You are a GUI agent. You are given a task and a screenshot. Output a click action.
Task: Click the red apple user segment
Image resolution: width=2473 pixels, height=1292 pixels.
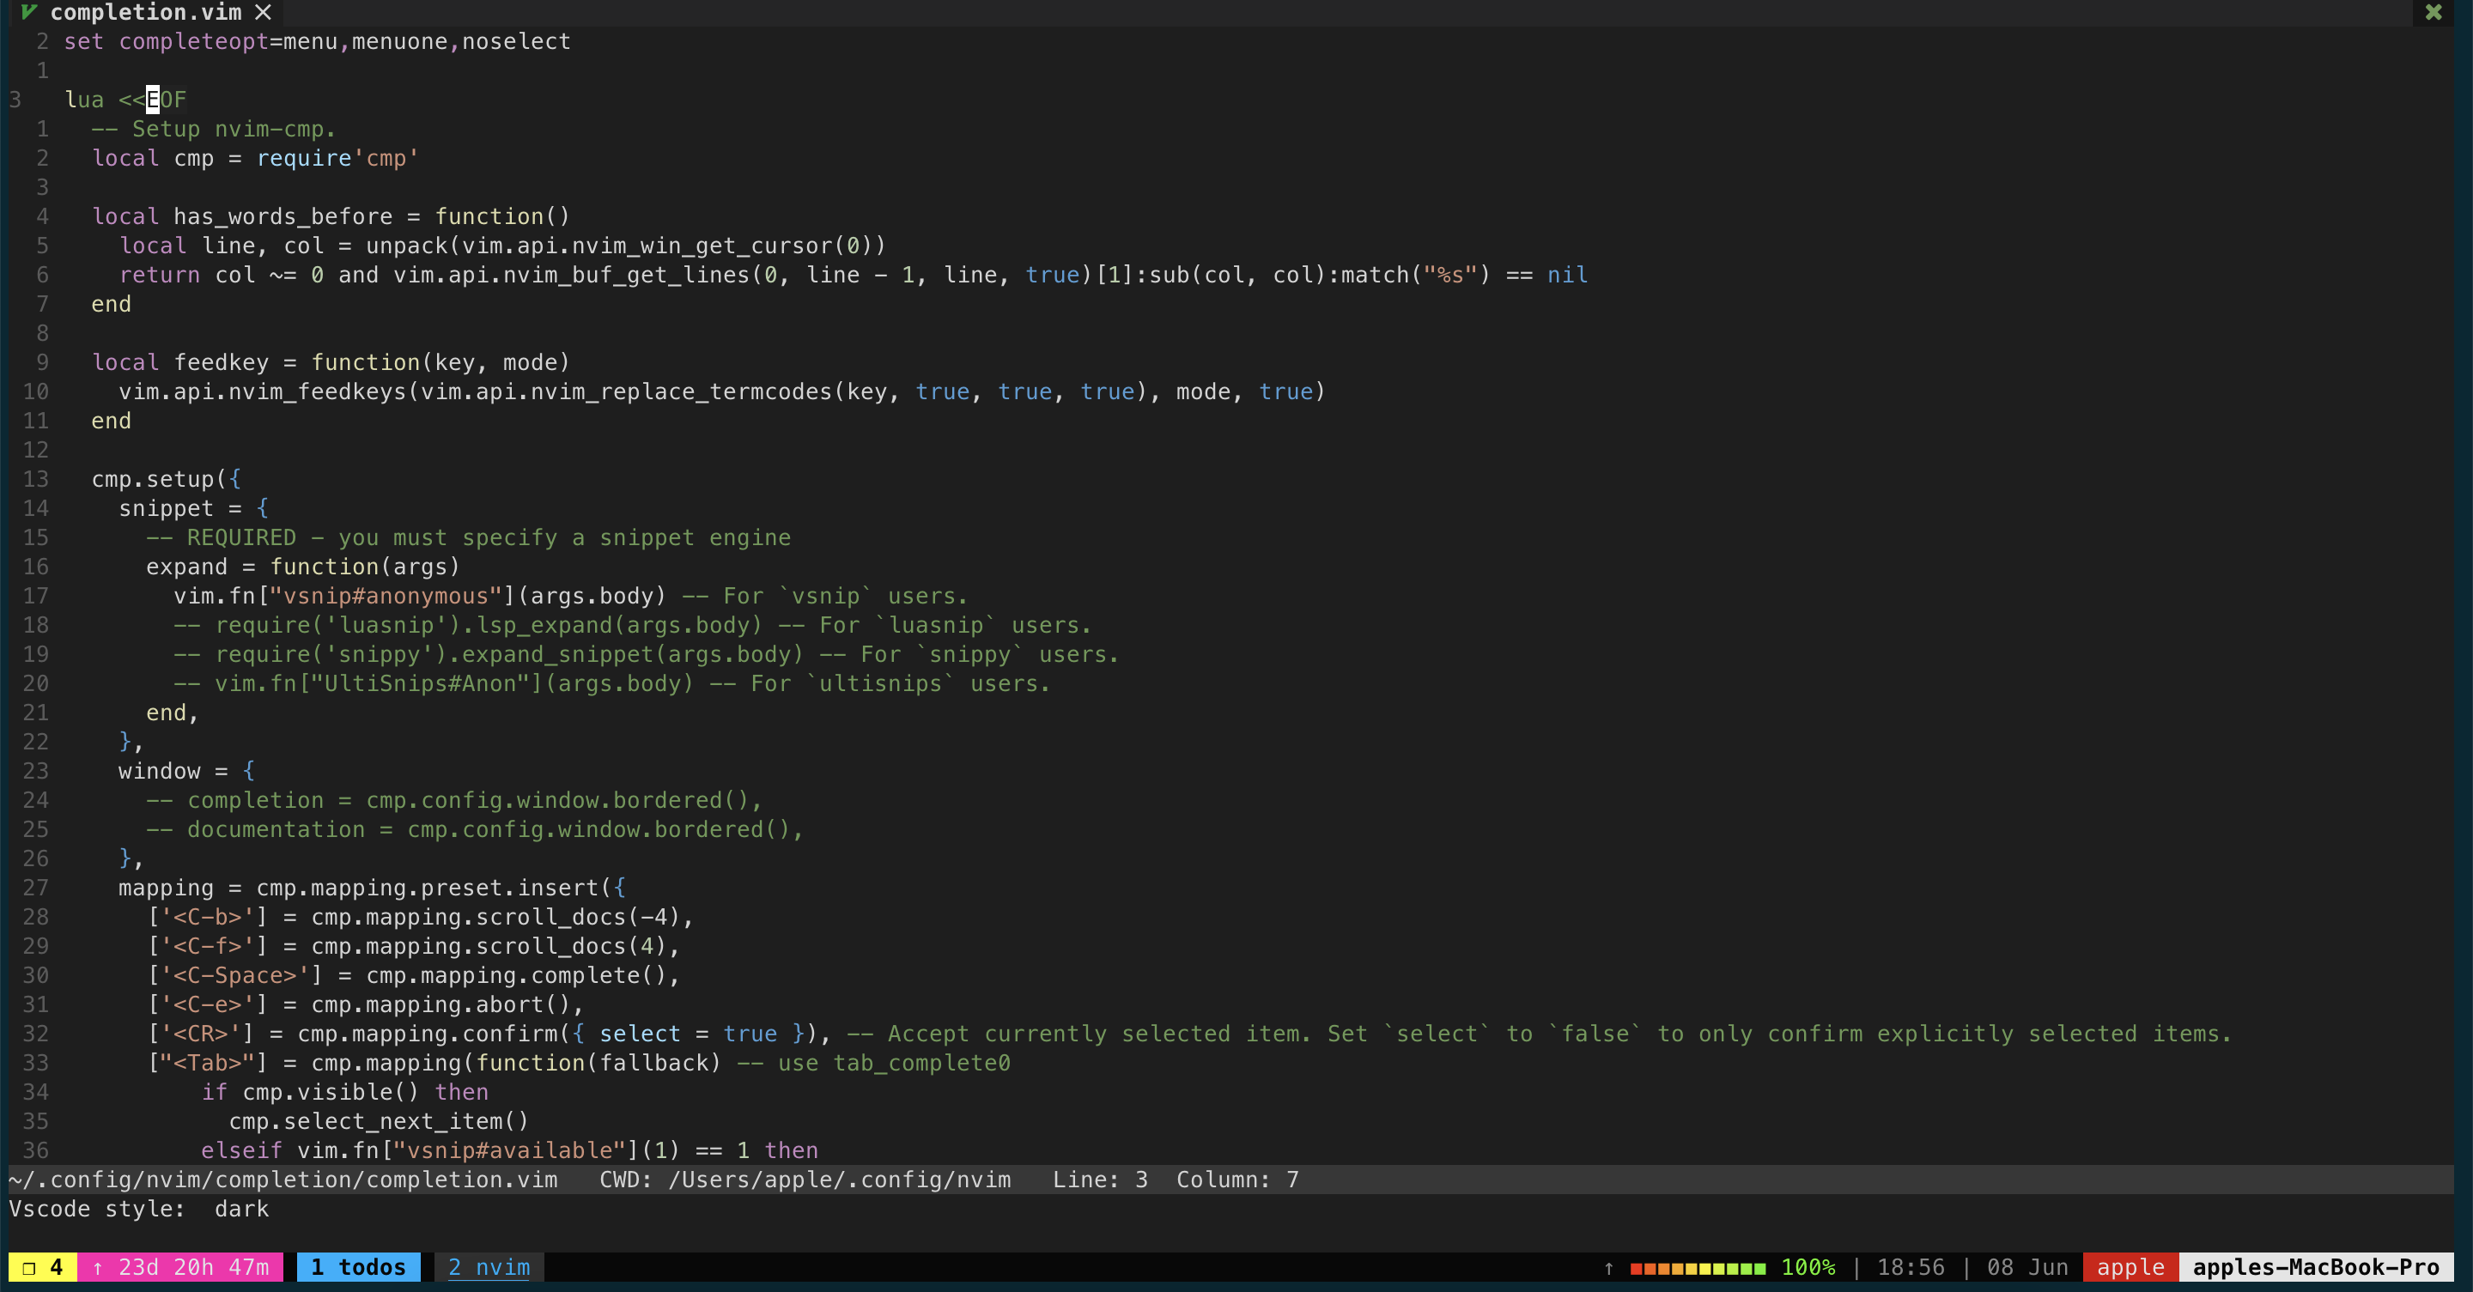click(2130, 1267)
